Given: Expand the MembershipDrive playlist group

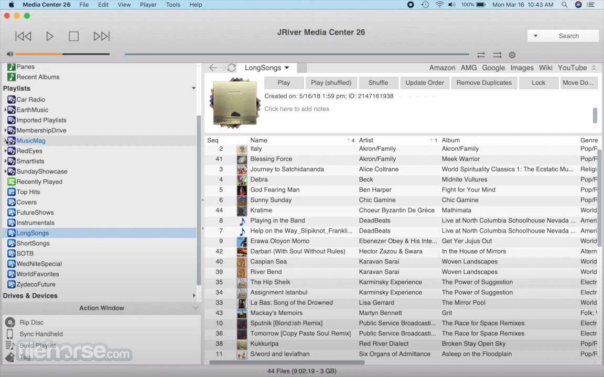Looking at the screenshot, I should 5,130.
